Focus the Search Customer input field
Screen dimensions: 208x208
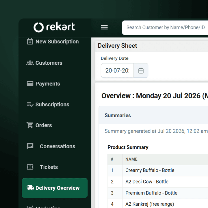pos(165,28)
